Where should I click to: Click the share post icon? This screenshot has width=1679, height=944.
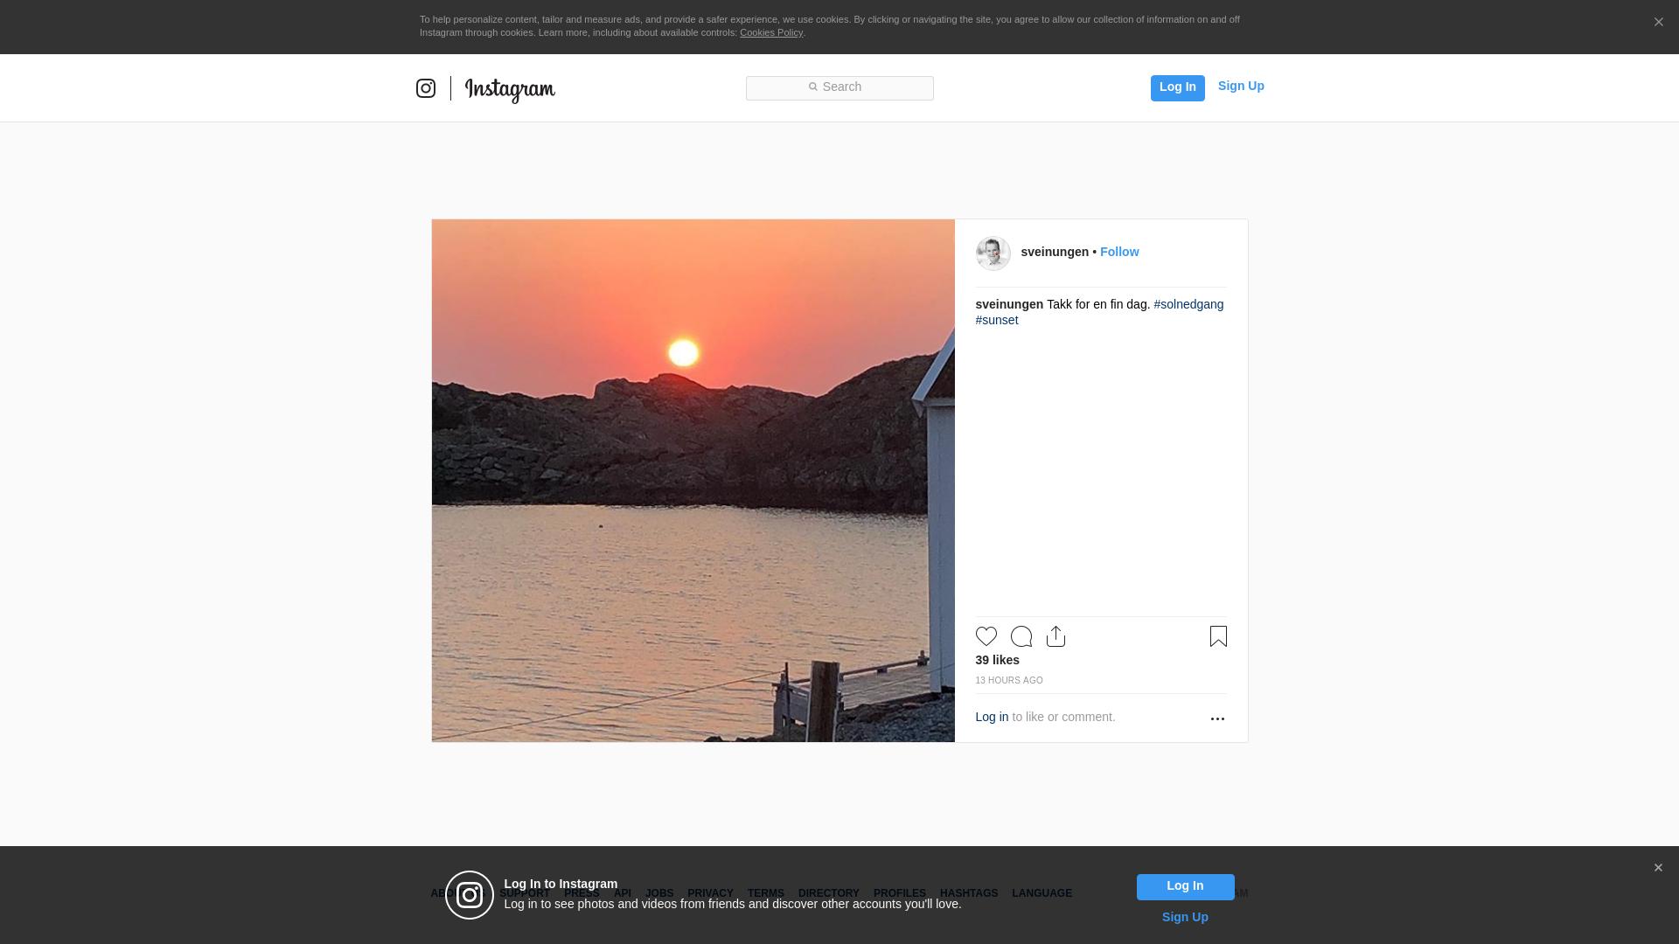point(1055,636)
